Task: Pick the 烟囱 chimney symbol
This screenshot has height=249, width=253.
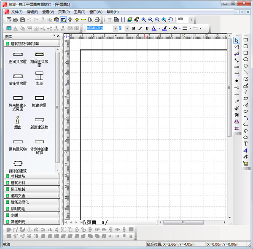Action: [x=18, y=122]
